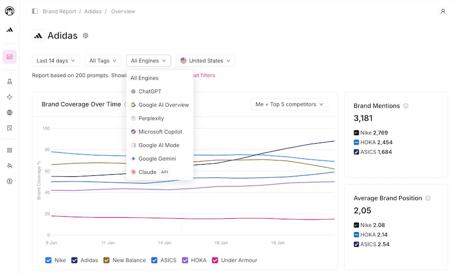The image size is (460, 275).
Task: Open the Last 14 days dropdown
Action: tap(56, 61)
